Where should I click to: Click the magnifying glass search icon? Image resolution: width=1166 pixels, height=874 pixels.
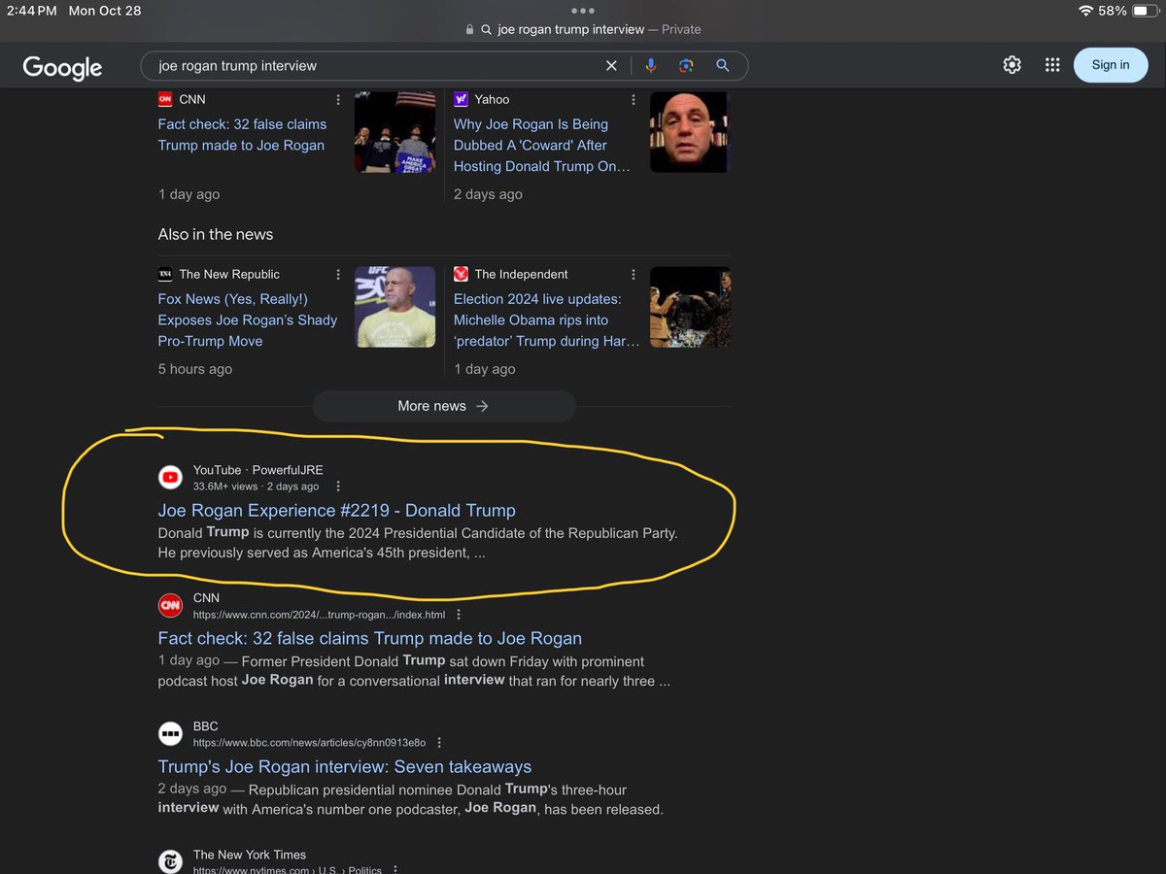click(723, 65)
